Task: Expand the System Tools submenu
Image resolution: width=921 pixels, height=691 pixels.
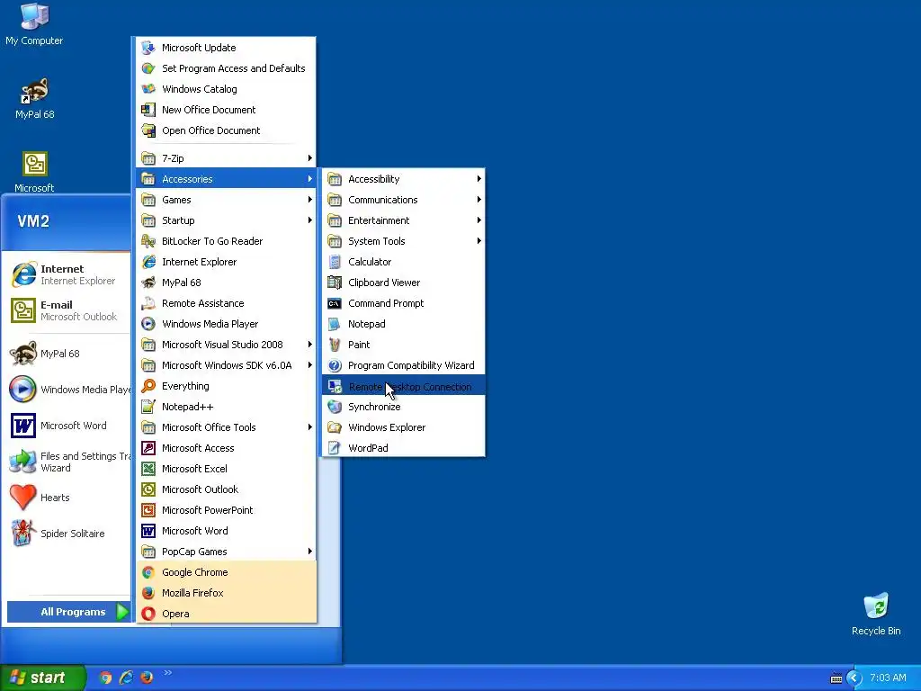Action: [404, 241]
